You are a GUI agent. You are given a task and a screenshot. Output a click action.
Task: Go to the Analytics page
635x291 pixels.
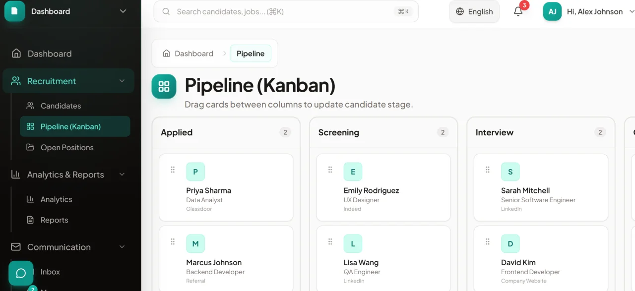75,199
